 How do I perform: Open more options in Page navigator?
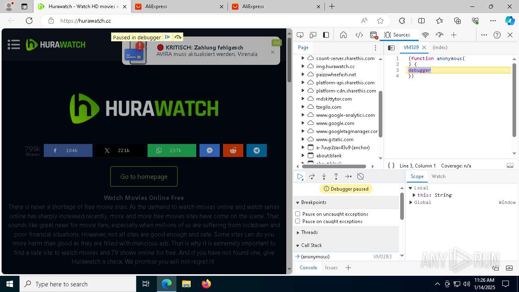pyautogui.click(x=375, y=47)
